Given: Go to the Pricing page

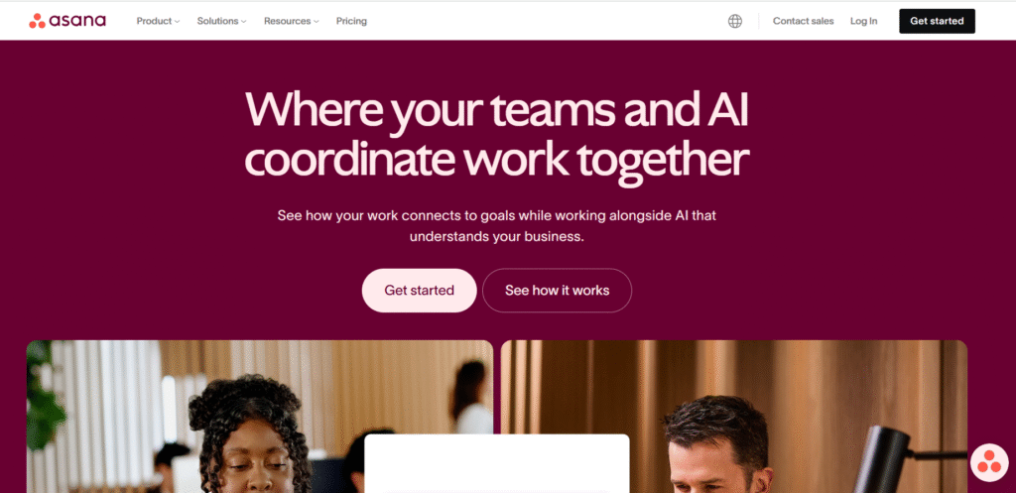Looking at the screenshot, I should tap(351, 22).
